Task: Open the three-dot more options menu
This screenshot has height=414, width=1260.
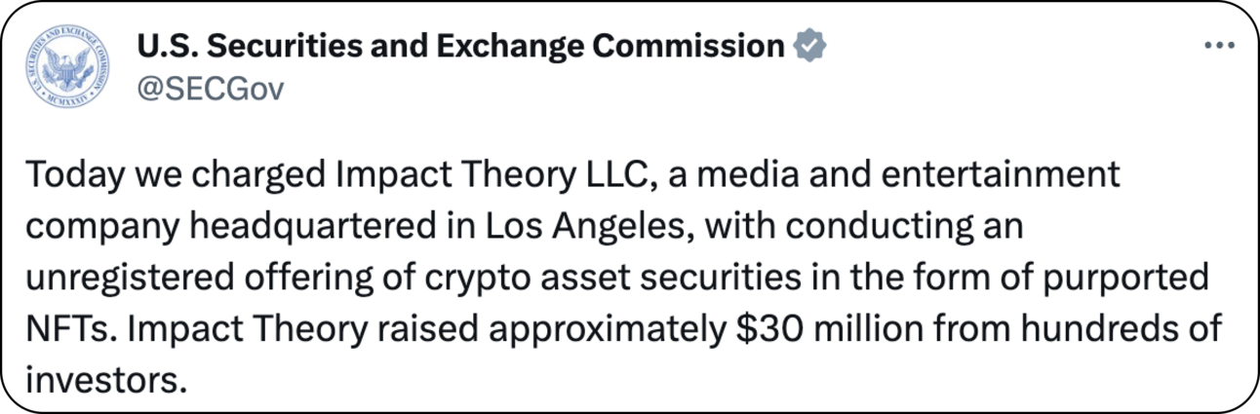Action: tap(1219, 47)
